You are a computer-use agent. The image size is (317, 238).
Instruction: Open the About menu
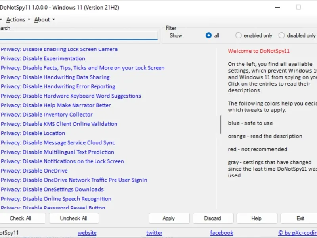42,19
